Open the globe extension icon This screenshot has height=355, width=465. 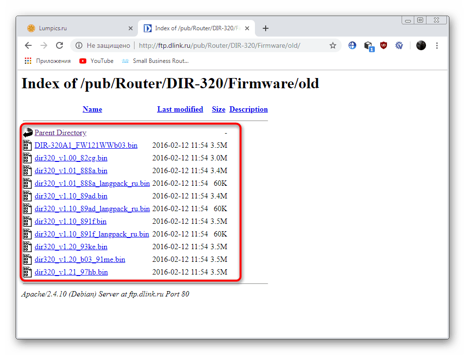click(352, 45)
